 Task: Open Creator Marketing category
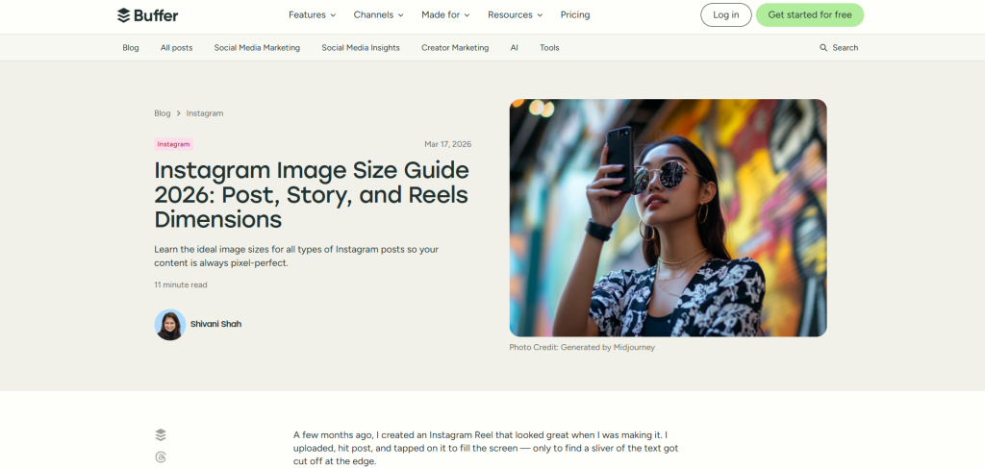[455, 48]
